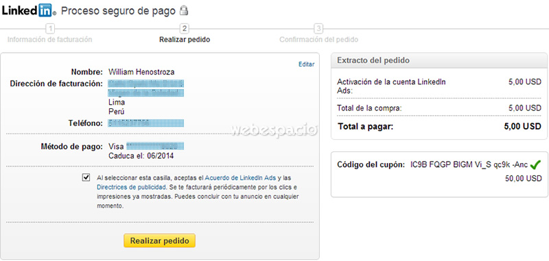Click the Visa payment method text
Viewport: 549px width, 261px height.
click(x=116, y=147)
